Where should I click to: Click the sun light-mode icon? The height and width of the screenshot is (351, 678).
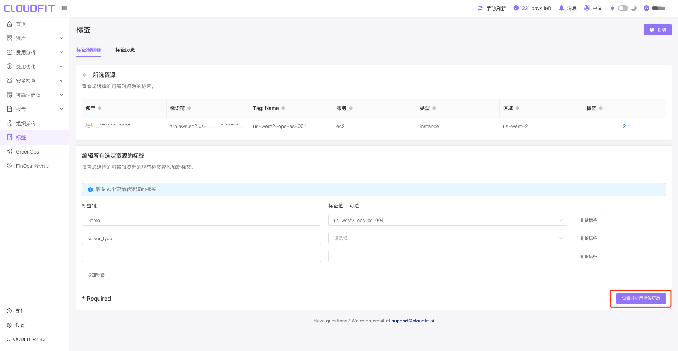(612, 8)
